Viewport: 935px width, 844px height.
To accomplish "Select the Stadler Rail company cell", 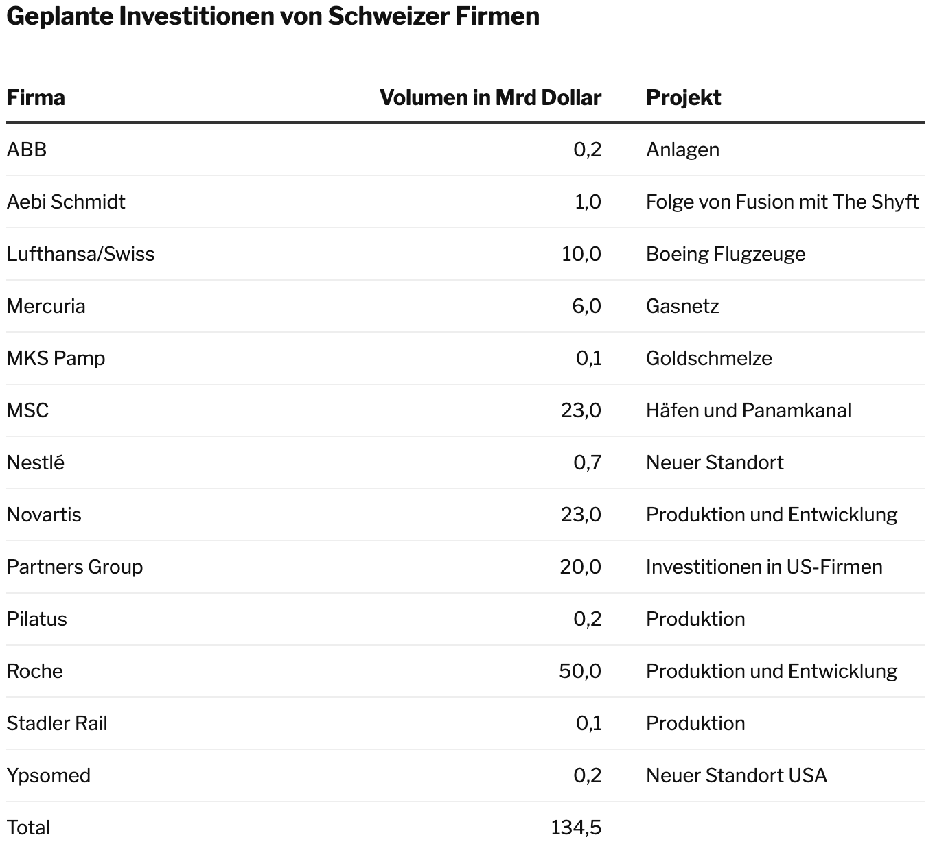I will pyautogui.click(x=57, y=723).
